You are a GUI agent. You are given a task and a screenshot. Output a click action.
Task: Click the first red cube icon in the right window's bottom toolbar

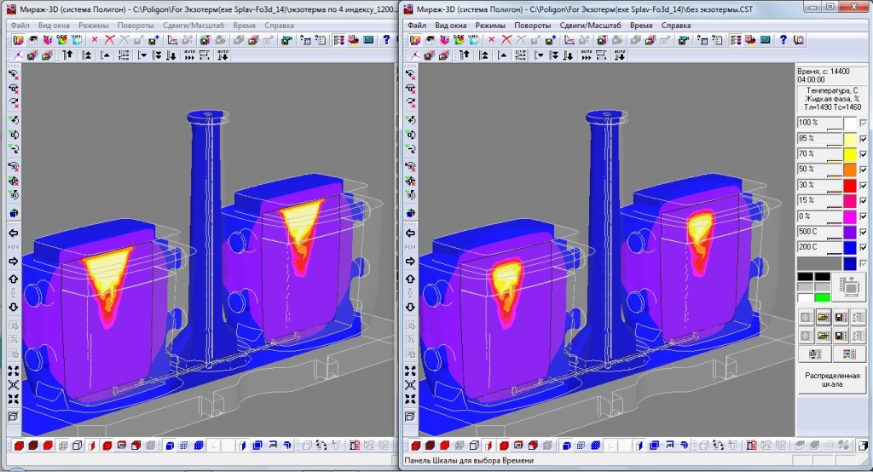pyautogui.click(x=415, y=446)
